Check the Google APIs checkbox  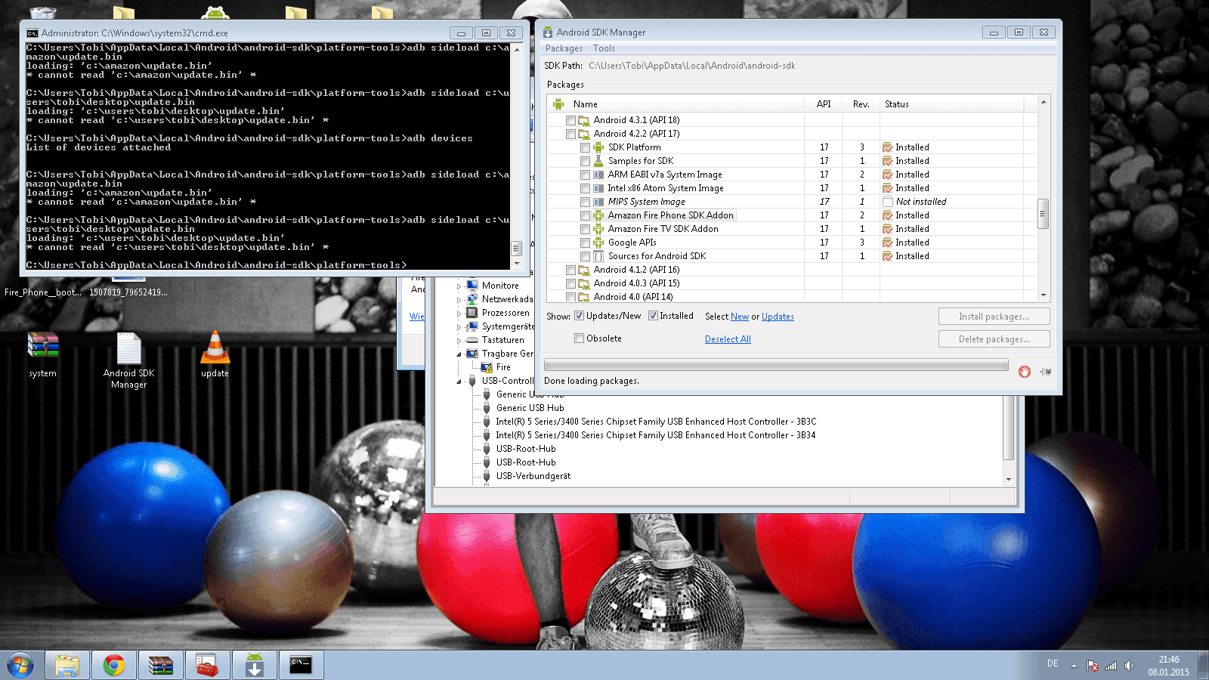click(x=585, y=243)
